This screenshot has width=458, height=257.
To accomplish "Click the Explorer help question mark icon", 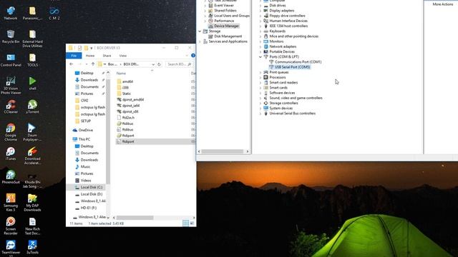I will coord(193,56).
